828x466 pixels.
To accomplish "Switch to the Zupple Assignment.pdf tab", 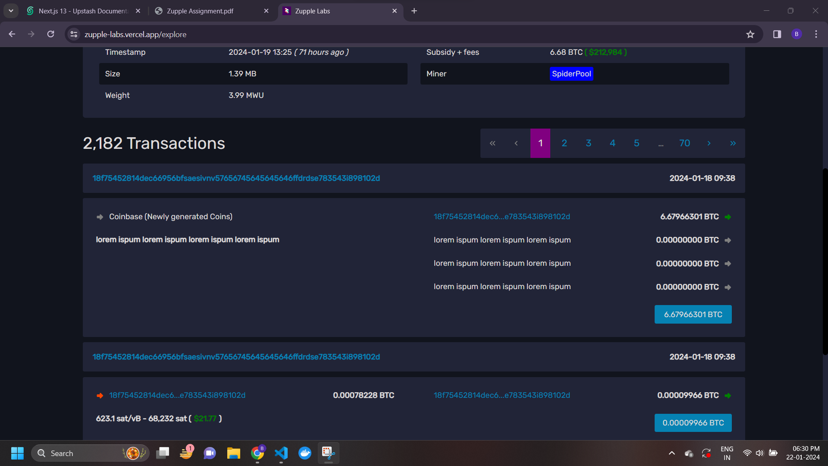I will click(x=200, y=11).
